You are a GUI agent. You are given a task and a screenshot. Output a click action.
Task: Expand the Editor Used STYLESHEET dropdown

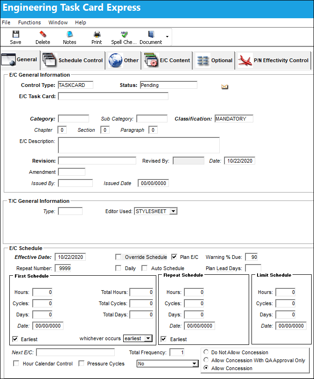[173, 211]
